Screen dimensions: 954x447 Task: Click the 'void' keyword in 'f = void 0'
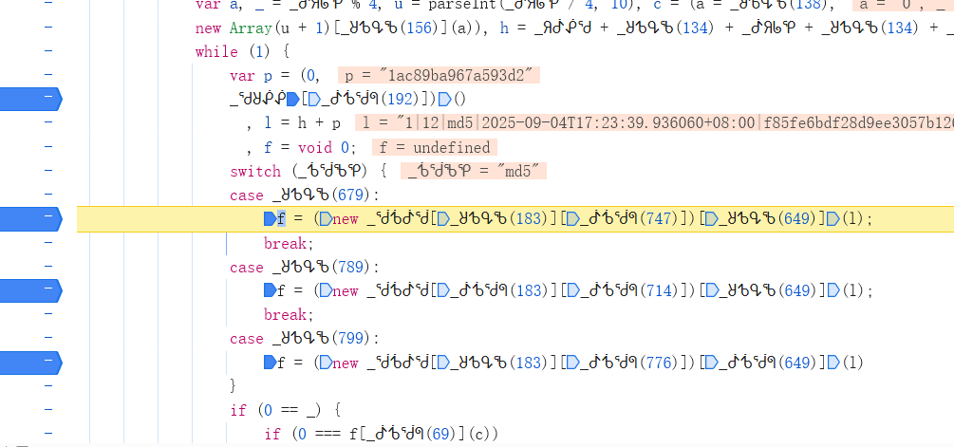click(x=315, y=147)
